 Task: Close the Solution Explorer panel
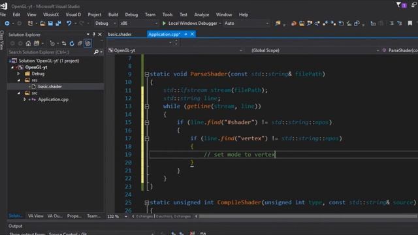100,35
